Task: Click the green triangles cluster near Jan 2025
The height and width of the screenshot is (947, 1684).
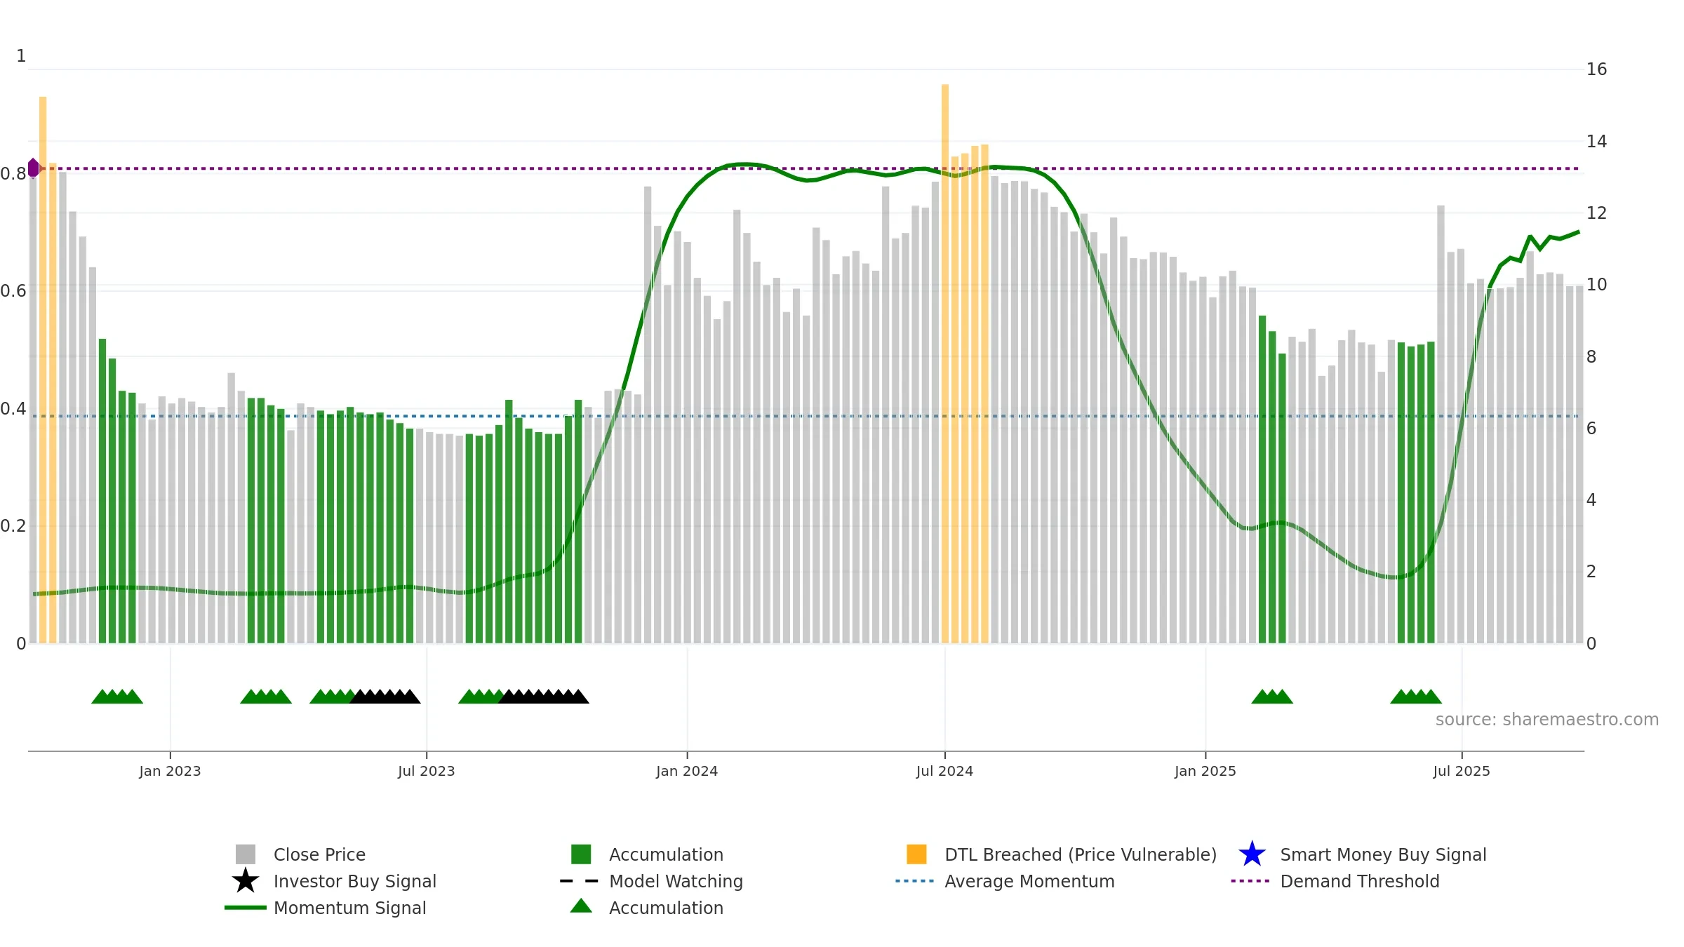Action: click(1272, 697)
